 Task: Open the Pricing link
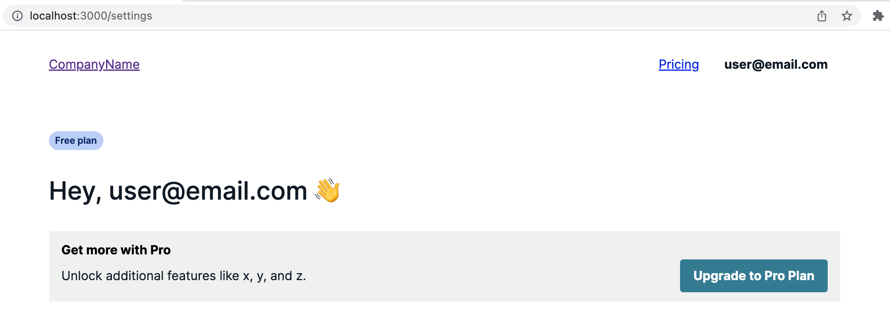tap(678, 64)
